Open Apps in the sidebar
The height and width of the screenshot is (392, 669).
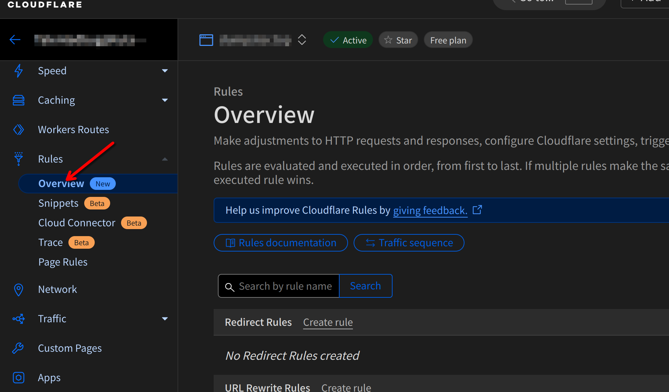[x=49, y=378]
